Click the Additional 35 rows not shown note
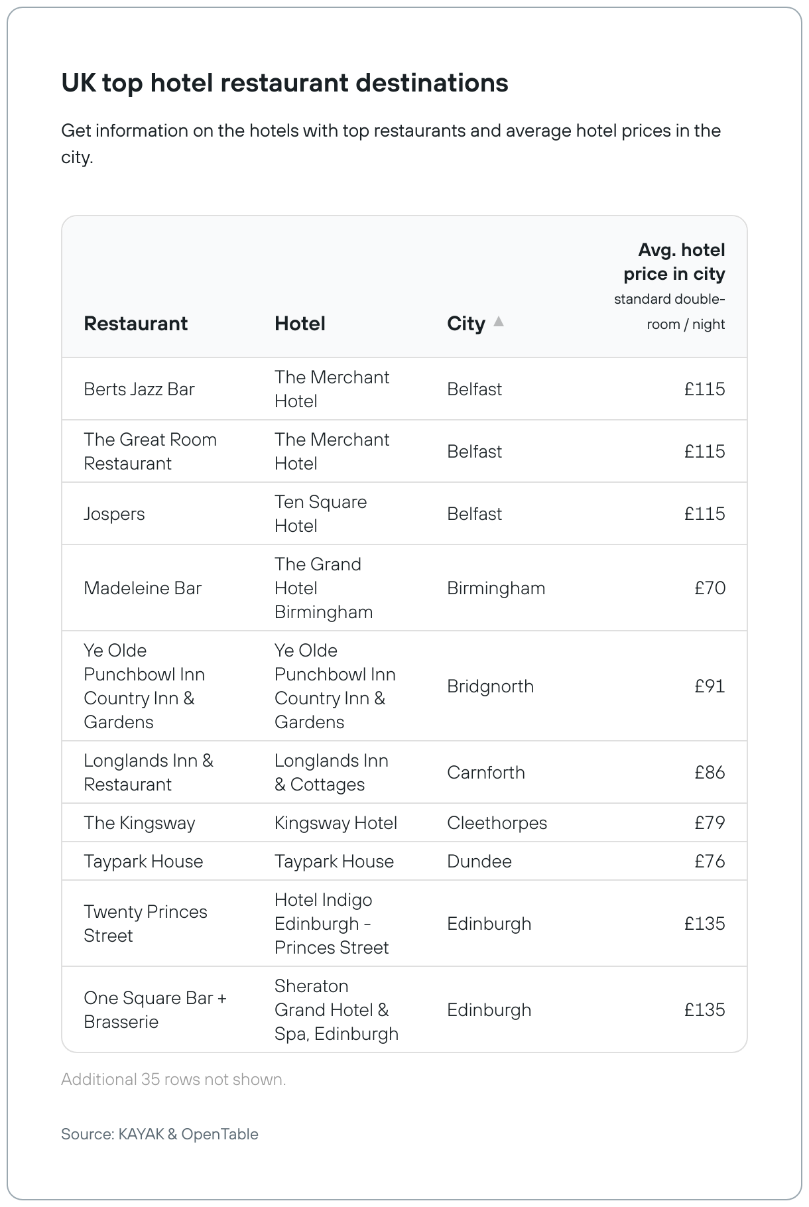 [x=174, y=1080]
